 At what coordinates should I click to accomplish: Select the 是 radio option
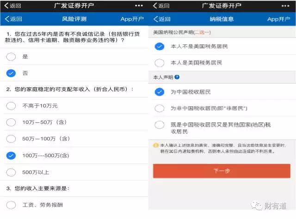click(11, 56)
